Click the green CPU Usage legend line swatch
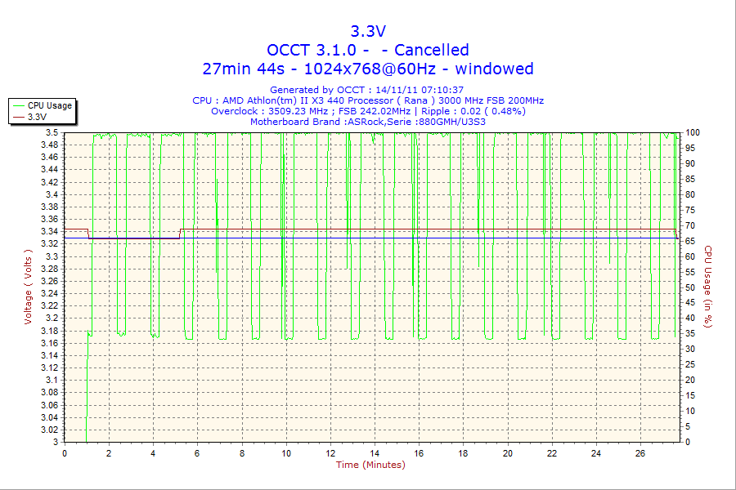736x490 pixels. click(x=19, y=105)
